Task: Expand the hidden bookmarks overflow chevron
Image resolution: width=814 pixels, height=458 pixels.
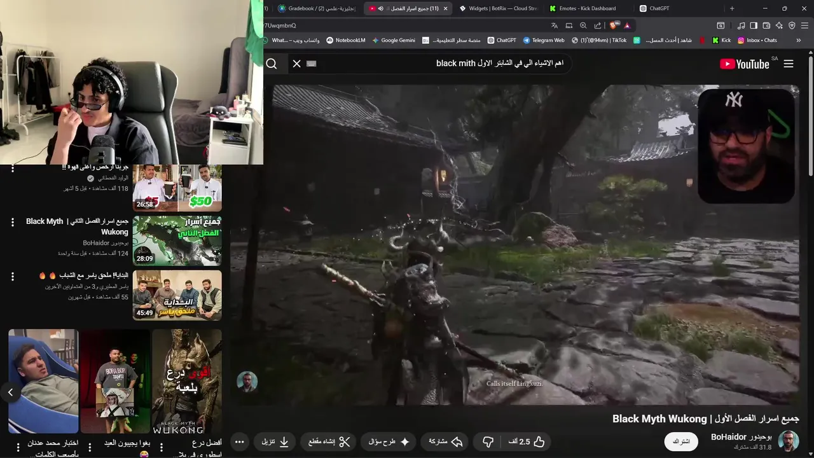Action: (x=799, y=40)
